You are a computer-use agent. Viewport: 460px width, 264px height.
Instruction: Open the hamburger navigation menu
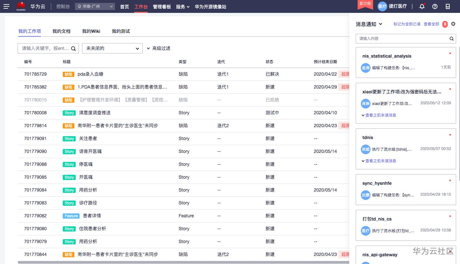pyautogui.click(x=6, y=6)
